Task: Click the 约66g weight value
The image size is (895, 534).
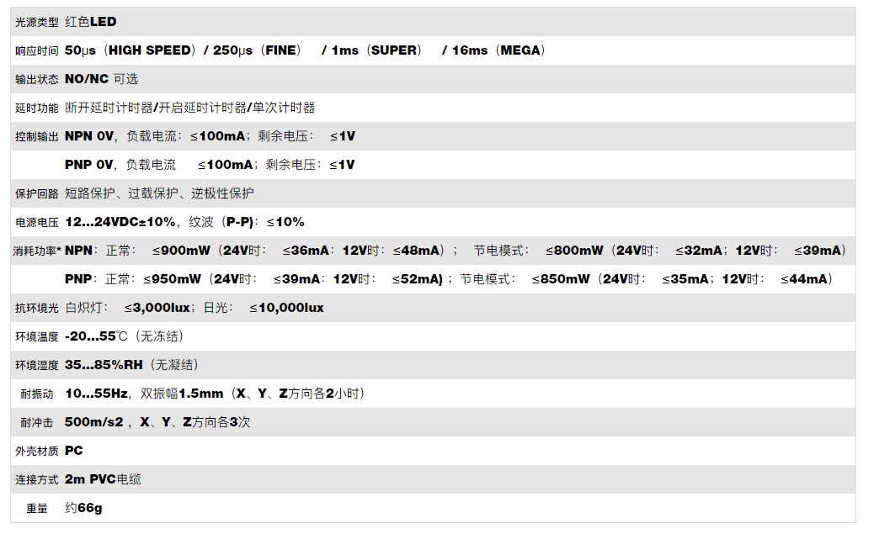Action: pos(83,508)
